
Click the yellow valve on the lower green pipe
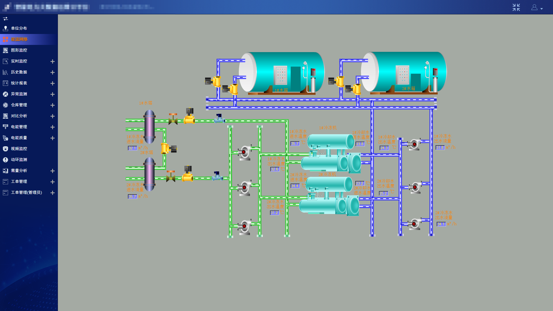[x=188, y=174]
